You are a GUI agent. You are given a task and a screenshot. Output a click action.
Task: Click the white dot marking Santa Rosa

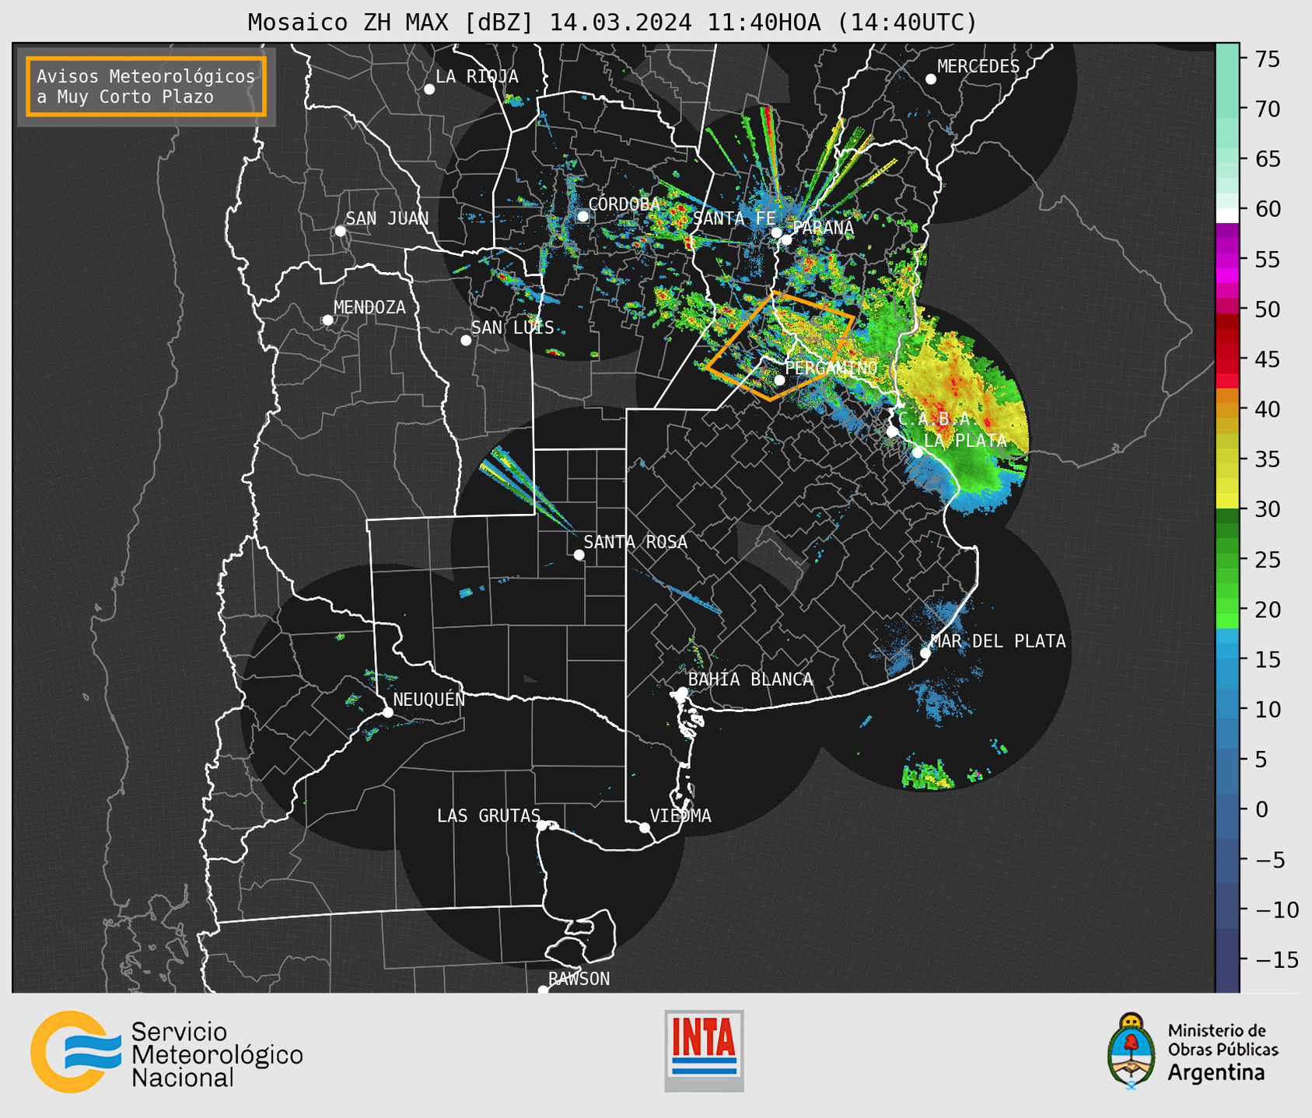[x=579, y=555]
